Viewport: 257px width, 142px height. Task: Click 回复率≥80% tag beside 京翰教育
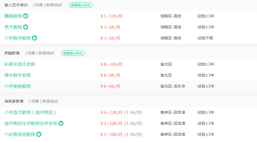pyautogui.click(x=73, y=53)
